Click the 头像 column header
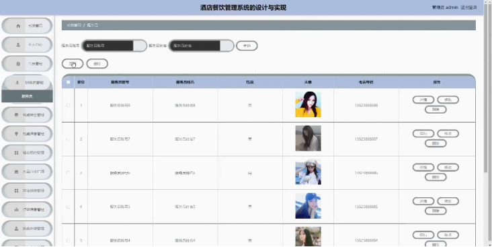 coord(308,82)
